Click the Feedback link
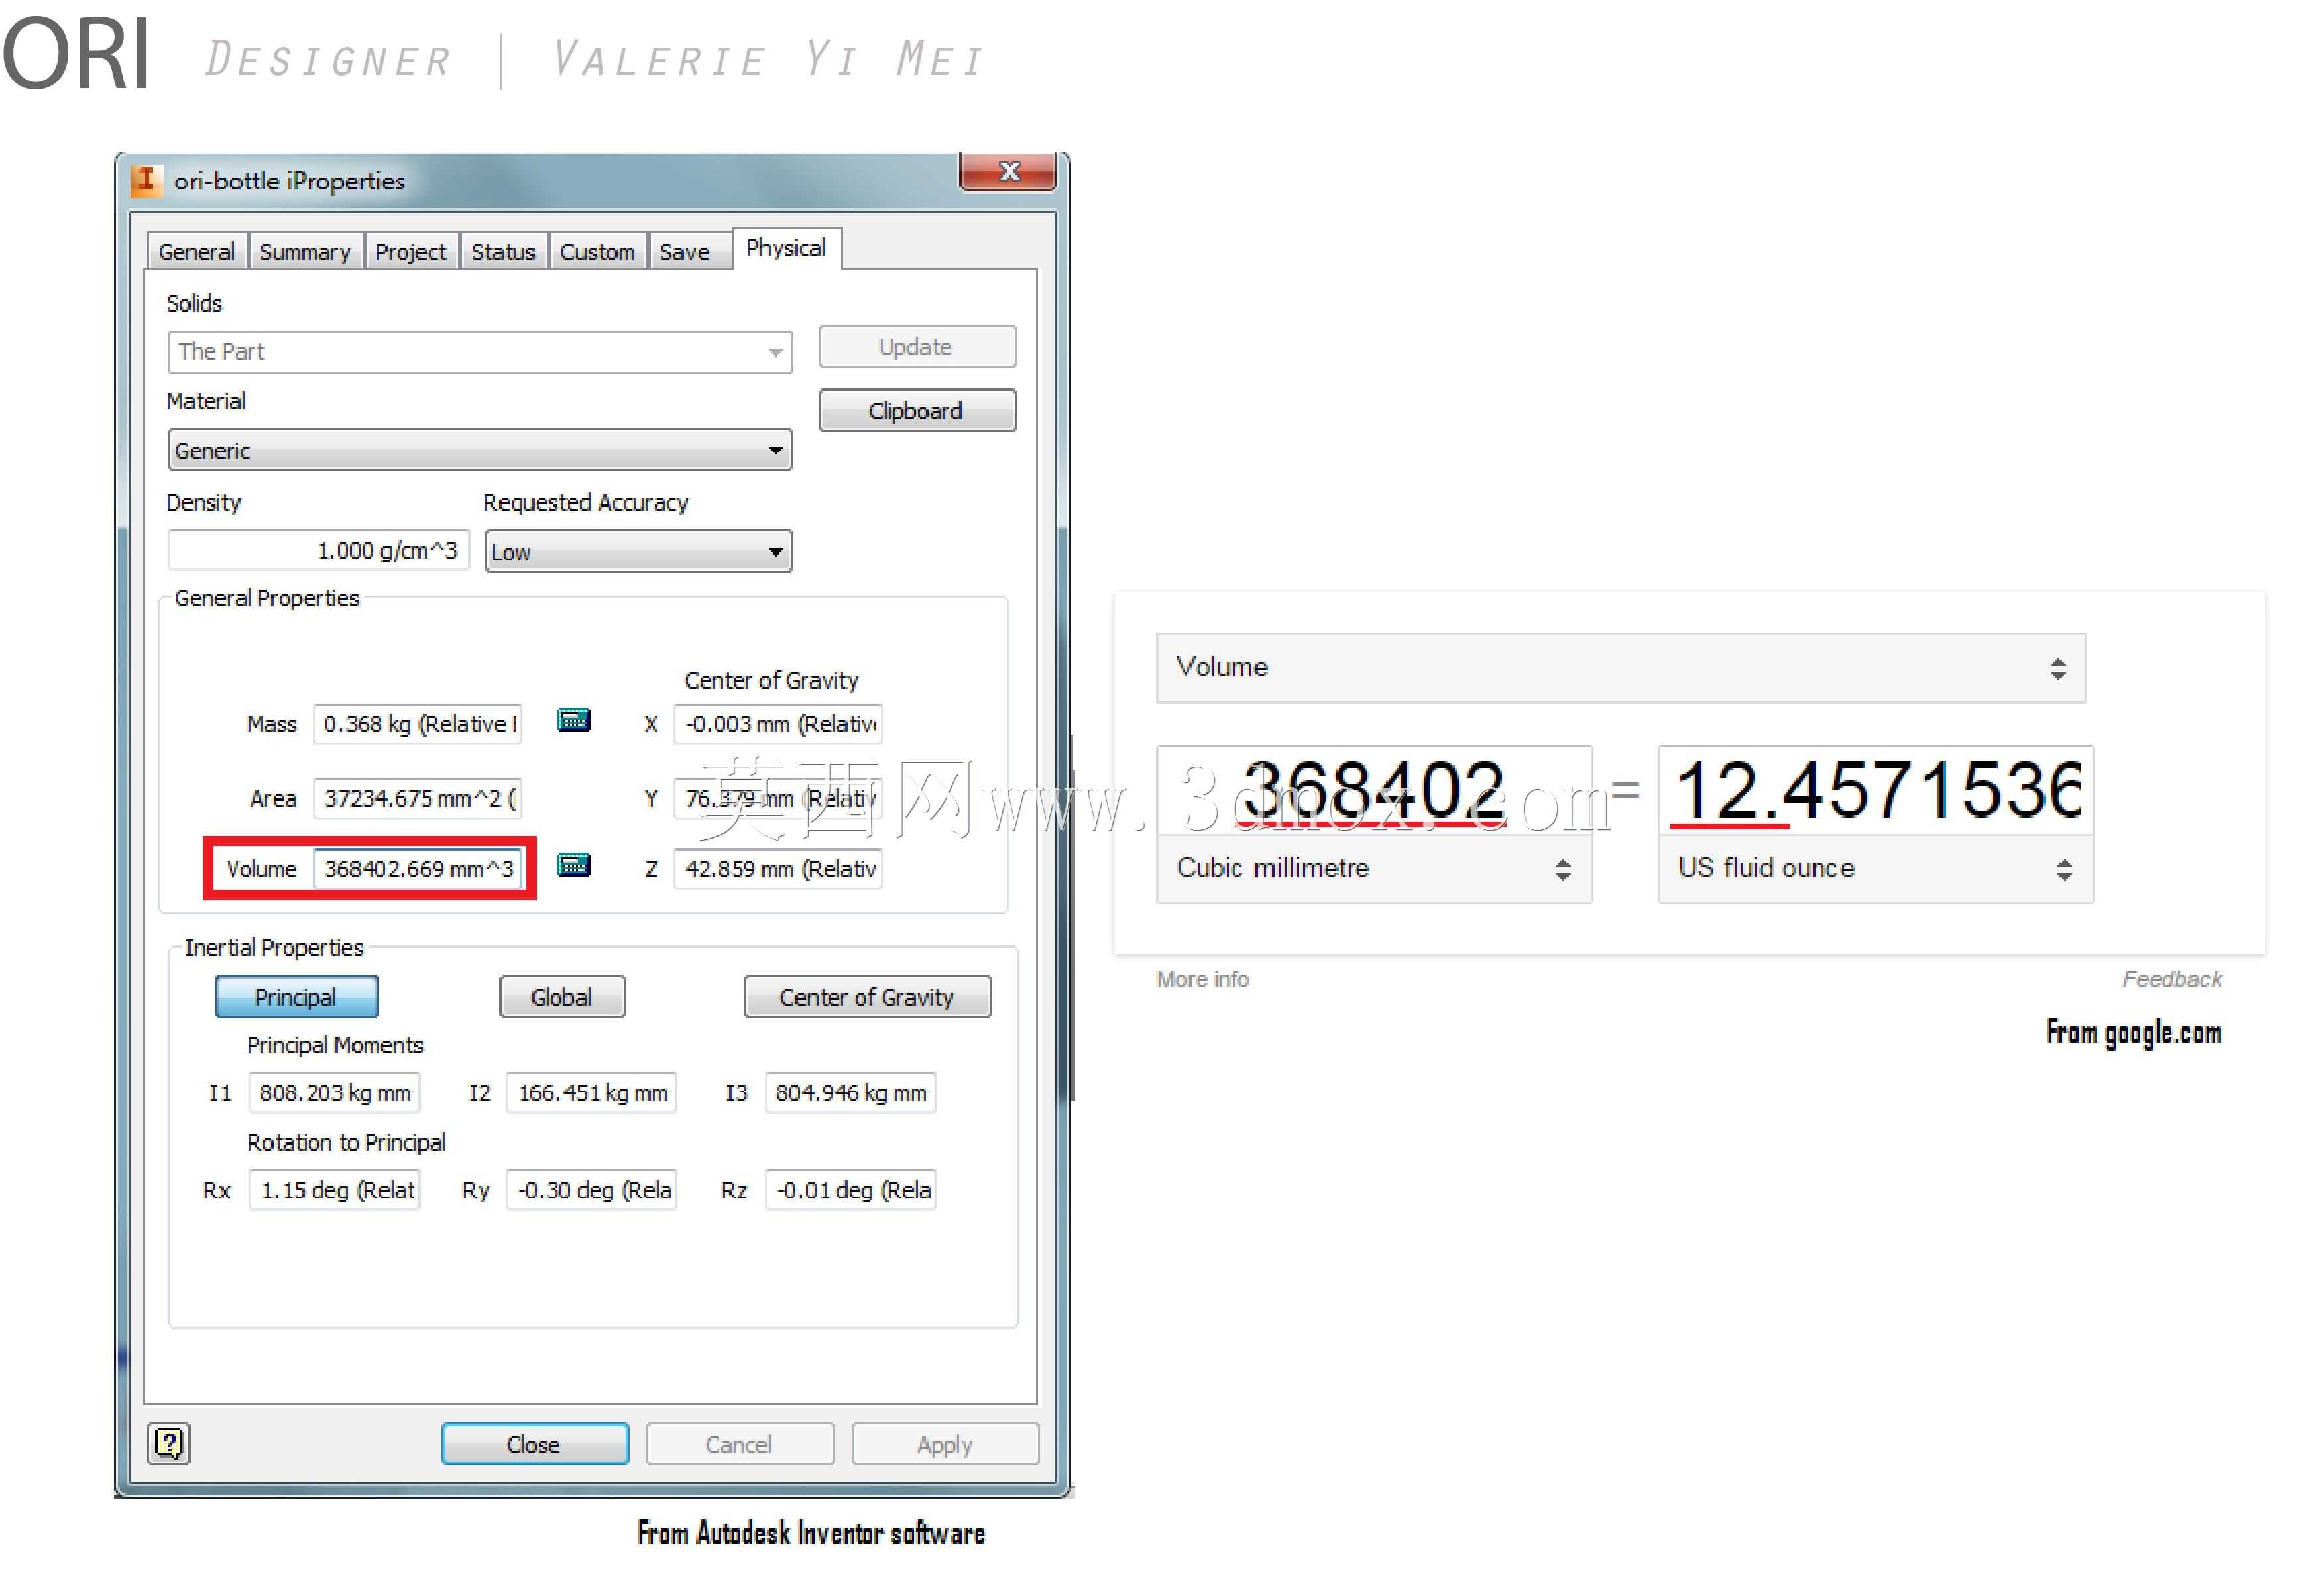 point(2172,980)
